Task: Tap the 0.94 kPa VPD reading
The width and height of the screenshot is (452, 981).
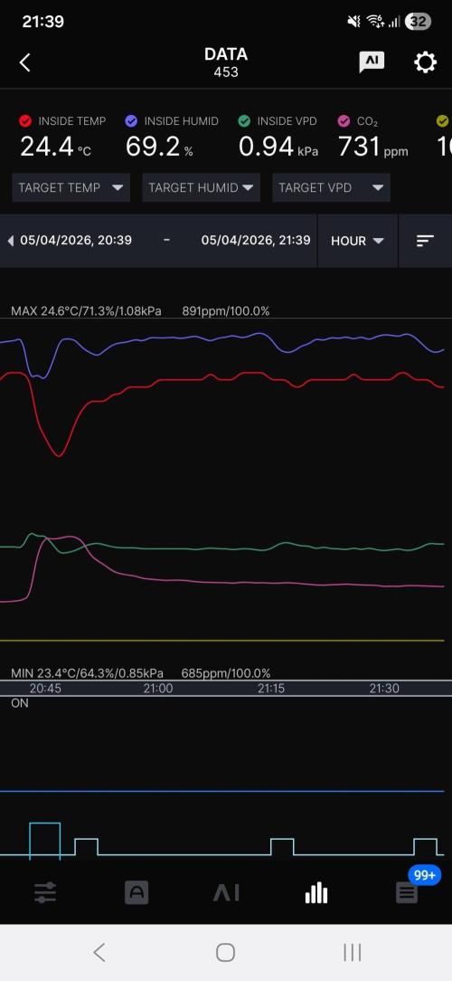Action: pyautogui.click(x=278, y=147)
